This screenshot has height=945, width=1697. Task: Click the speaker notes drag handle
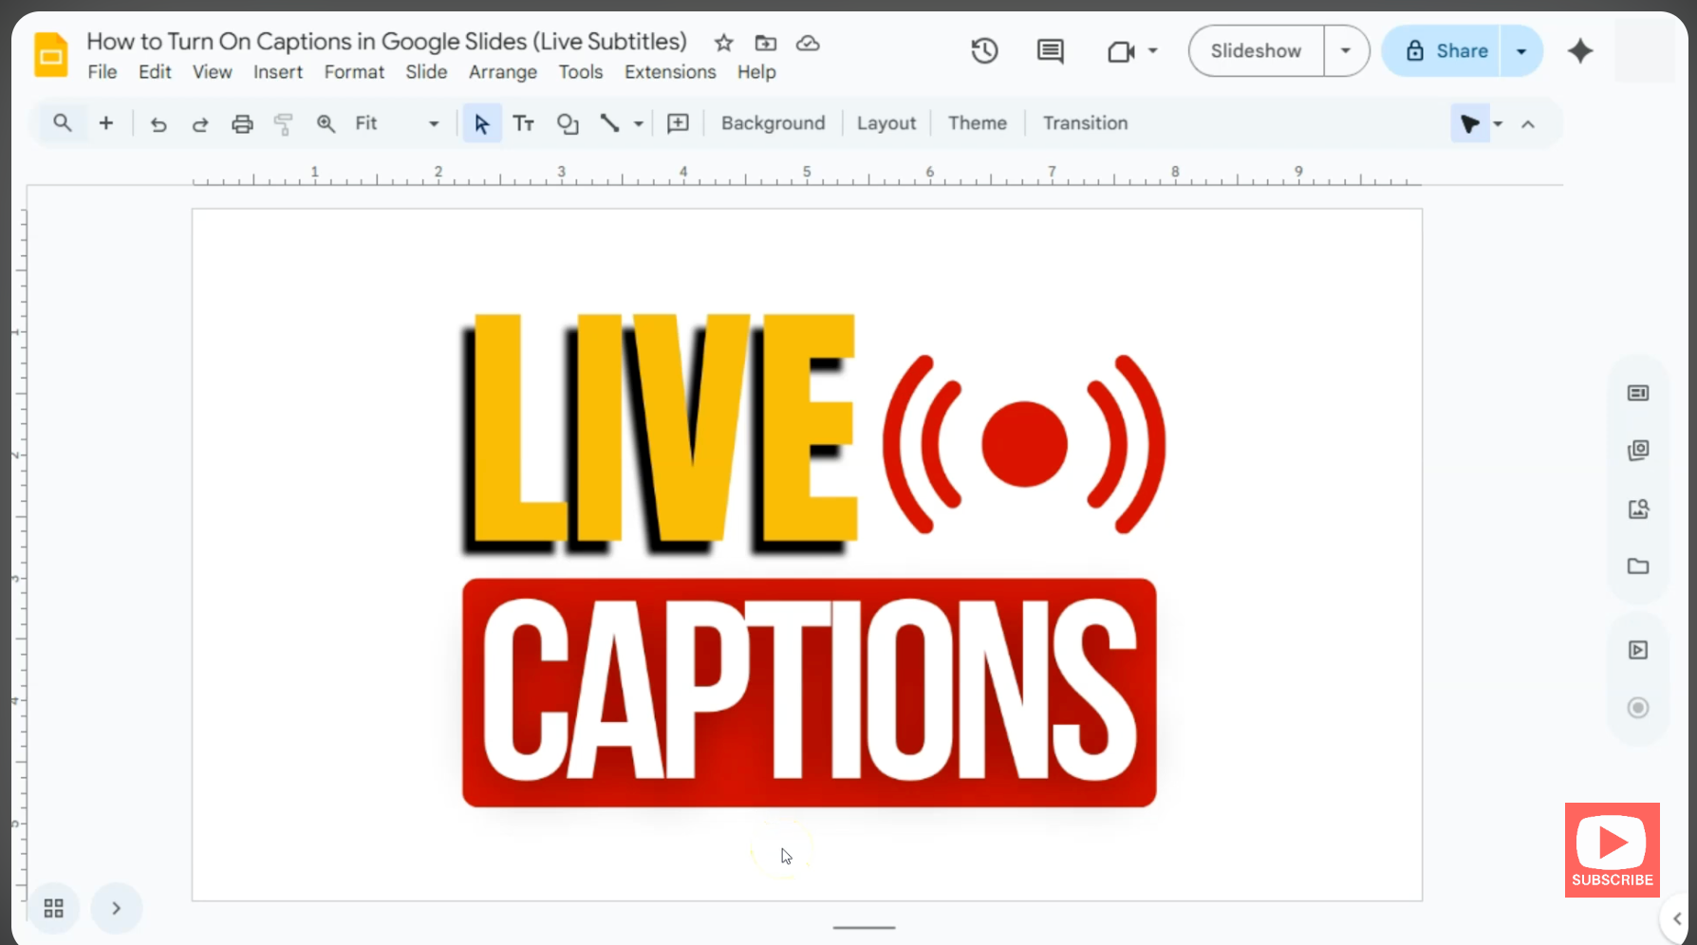point(864,927)
